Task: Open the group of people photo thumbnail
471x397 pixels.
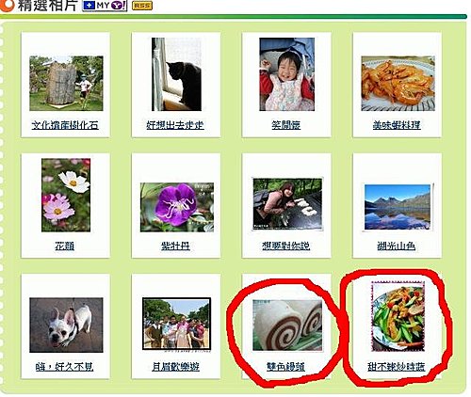Action: (x=176, y=324)
